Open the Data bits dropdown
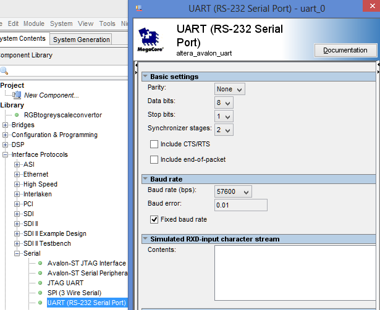The height and width of the screenshot is (310, 380). (x=224, y=103)
